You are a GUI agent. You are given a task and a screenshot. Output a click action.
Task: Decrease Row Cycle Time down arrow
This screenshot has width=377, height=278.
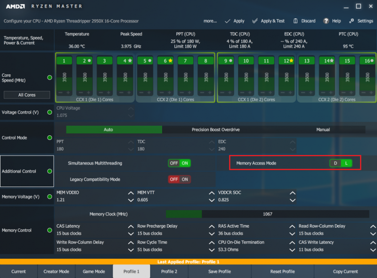(212, 250)
